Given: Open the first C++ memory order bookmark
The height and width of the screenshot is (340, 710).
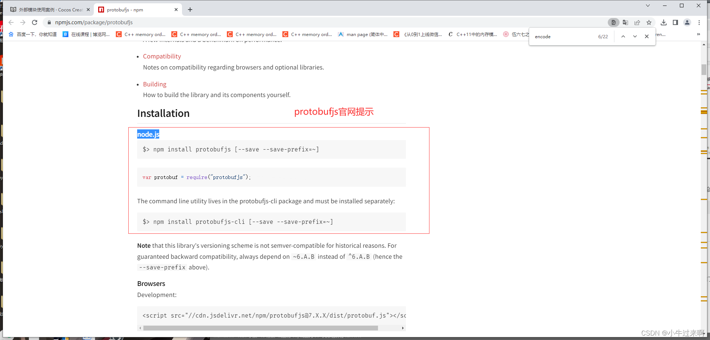Looking at the screenshot, I should pos(141,34).
